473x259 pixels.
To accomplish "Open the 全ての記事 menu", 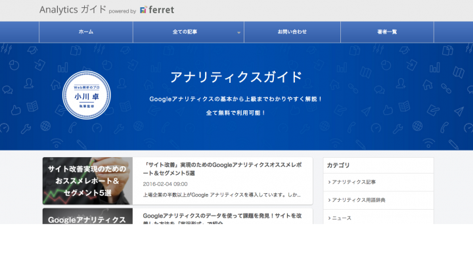I will (x=185, y=32).
